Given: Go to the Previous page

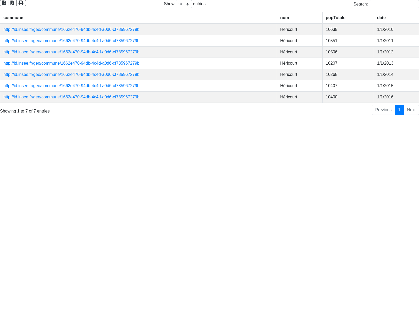Looking at the screenshot, I should (x=383, y=110).
